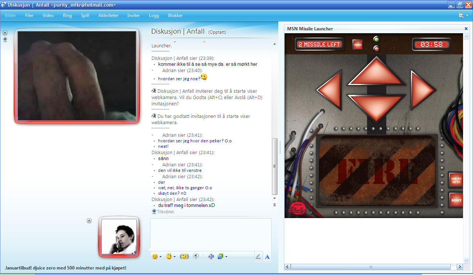Click game panel horizontal scrollbar thumb
The image size is (473, 275).
tap(371, 267)
